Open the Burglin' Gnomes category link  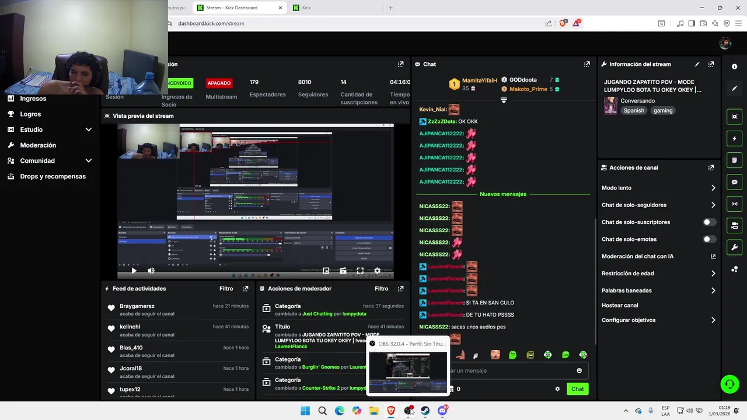click(321, 367)
